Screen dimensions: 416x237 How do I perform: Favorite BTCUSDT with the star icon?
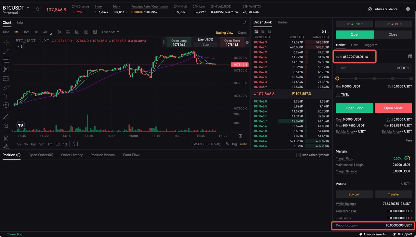click(x=37, y=9)
